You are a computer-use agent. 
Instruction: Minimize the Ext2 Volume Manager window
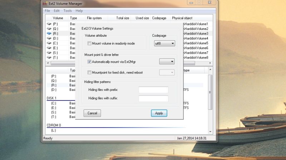coord(191,2)
